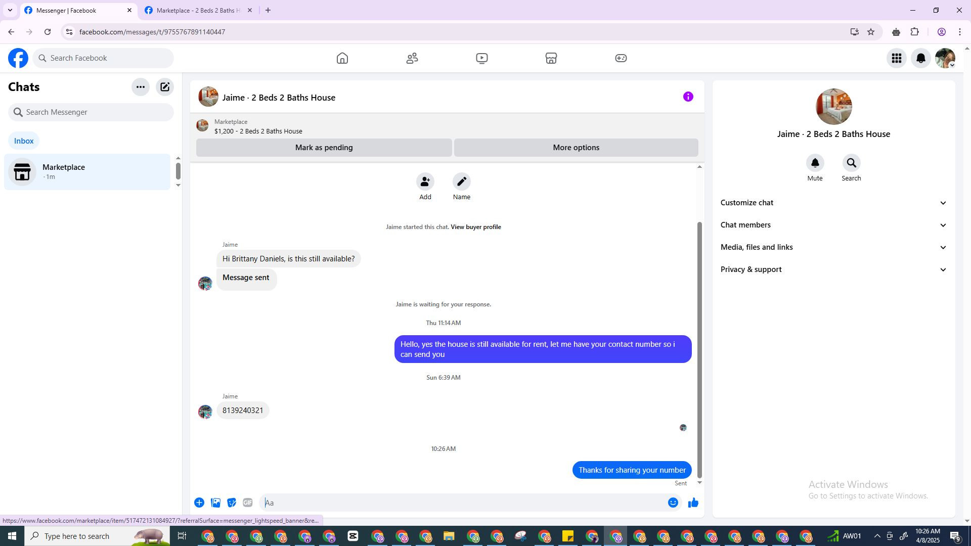Open the sticker chooser icon
This screenshot has width=971, height=546.
coord(232,503)
